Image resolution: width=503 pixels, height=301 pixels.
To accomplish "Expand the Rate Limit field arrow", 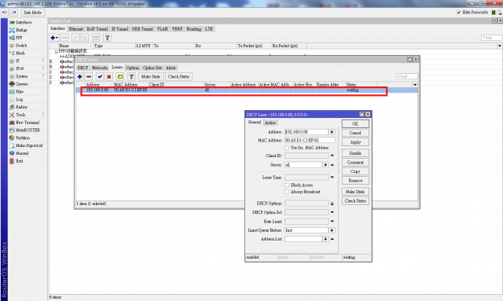I will coord(332,222).
